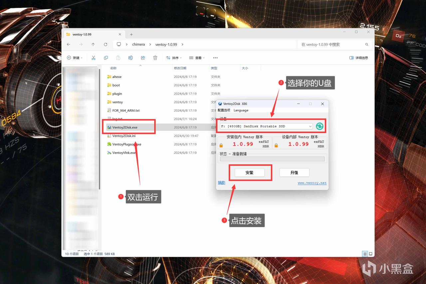This screenshot has width=426, height=284.
Task: Expand the chevron before chimera in address bar
Action: [127, 44]
